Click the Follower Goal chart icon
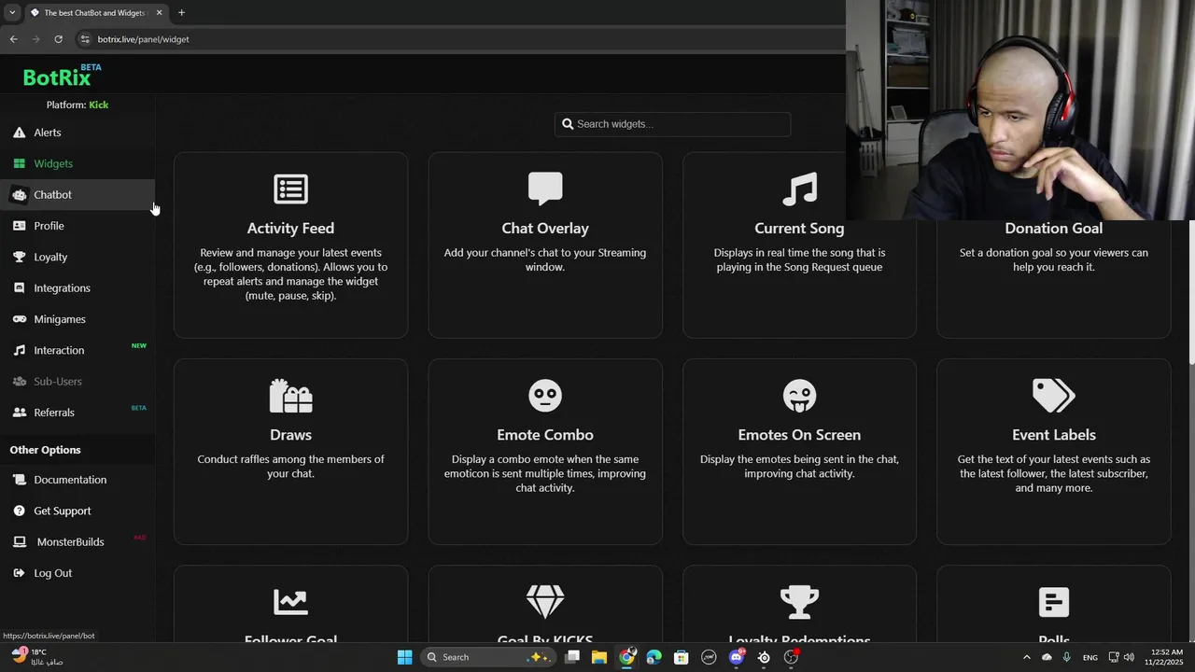 coord(290,602)
